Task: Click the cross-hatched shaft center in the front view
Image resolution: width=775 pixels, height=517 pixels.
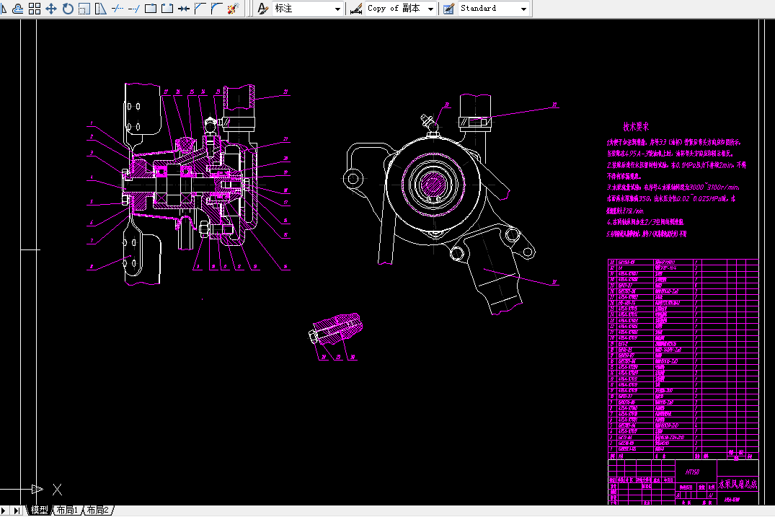Action: tap(433, 185)
